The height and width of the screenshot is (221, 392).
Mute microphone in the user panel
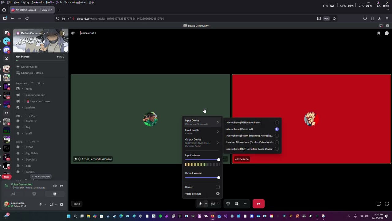coord(41,204)
